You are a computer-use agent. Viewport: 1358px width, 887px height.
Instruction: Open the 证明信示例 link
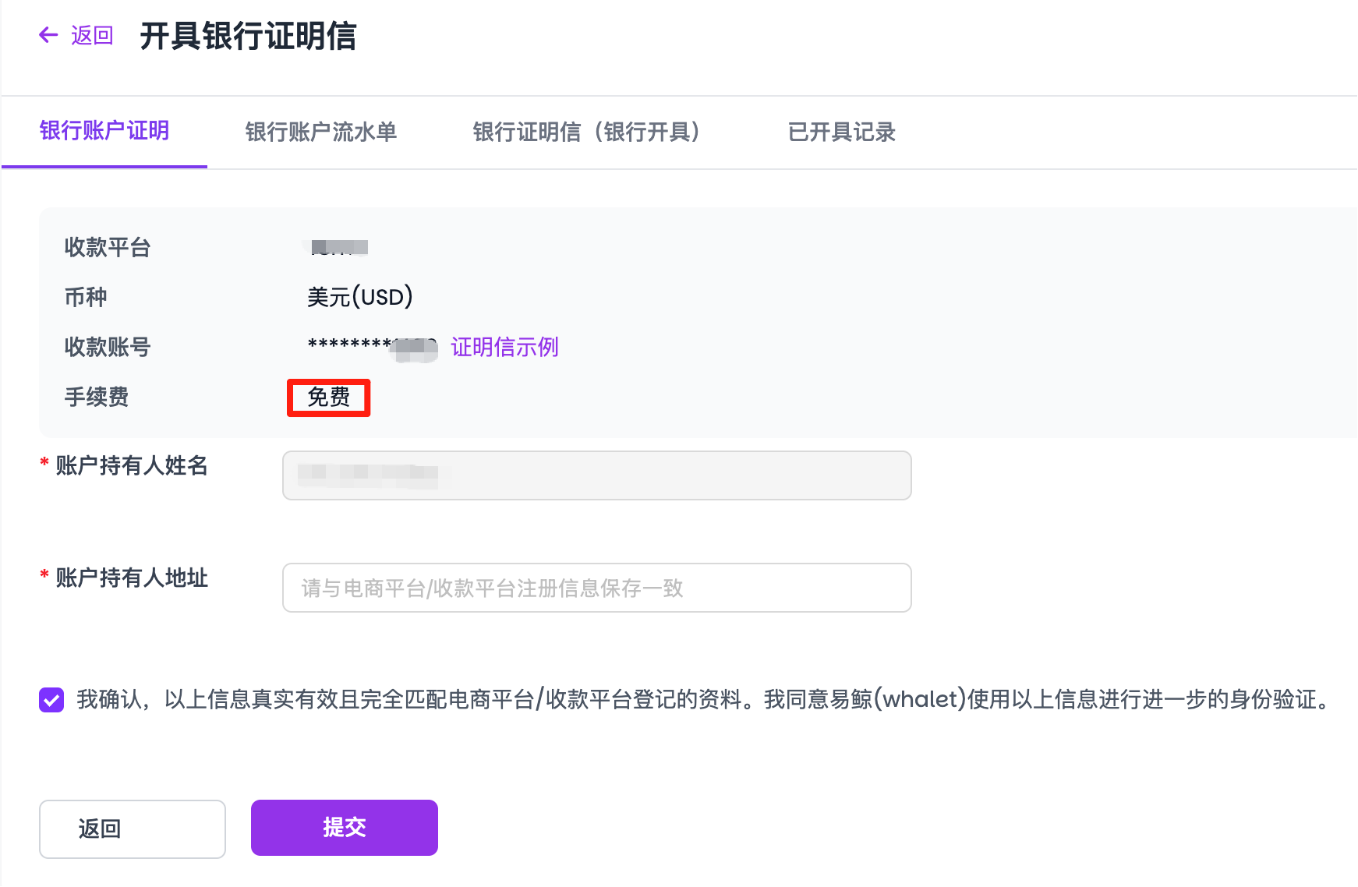(504, 347)
